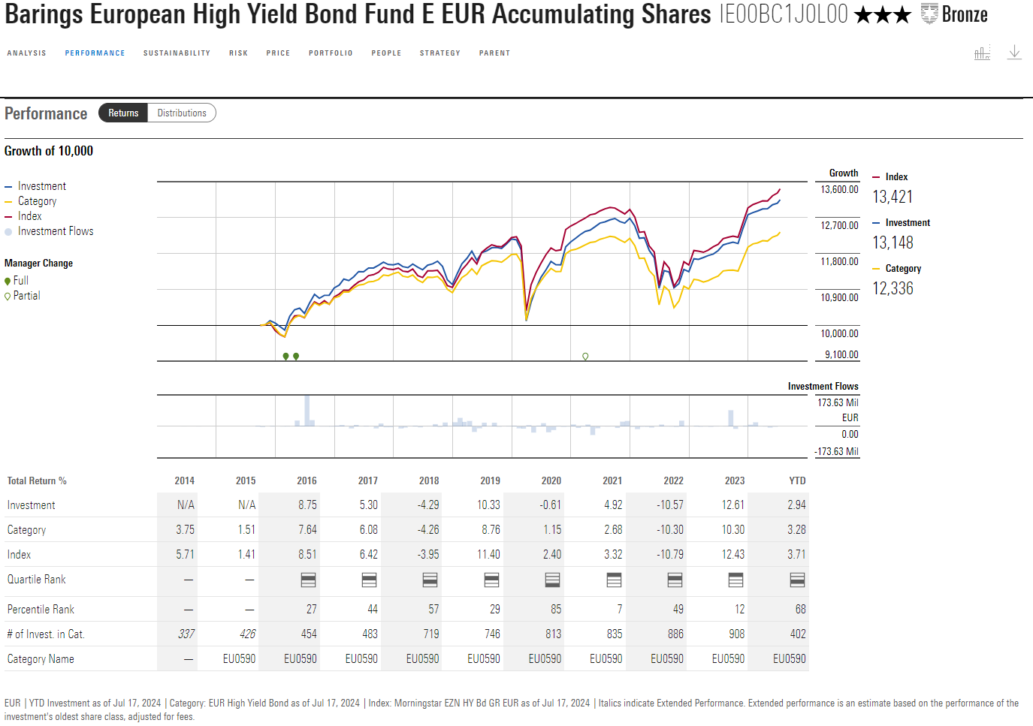Click the fund ISIN IE00BC1J0L00
Screen dimensions: 1033x726
pyautogui.click(x=784, y=14)
